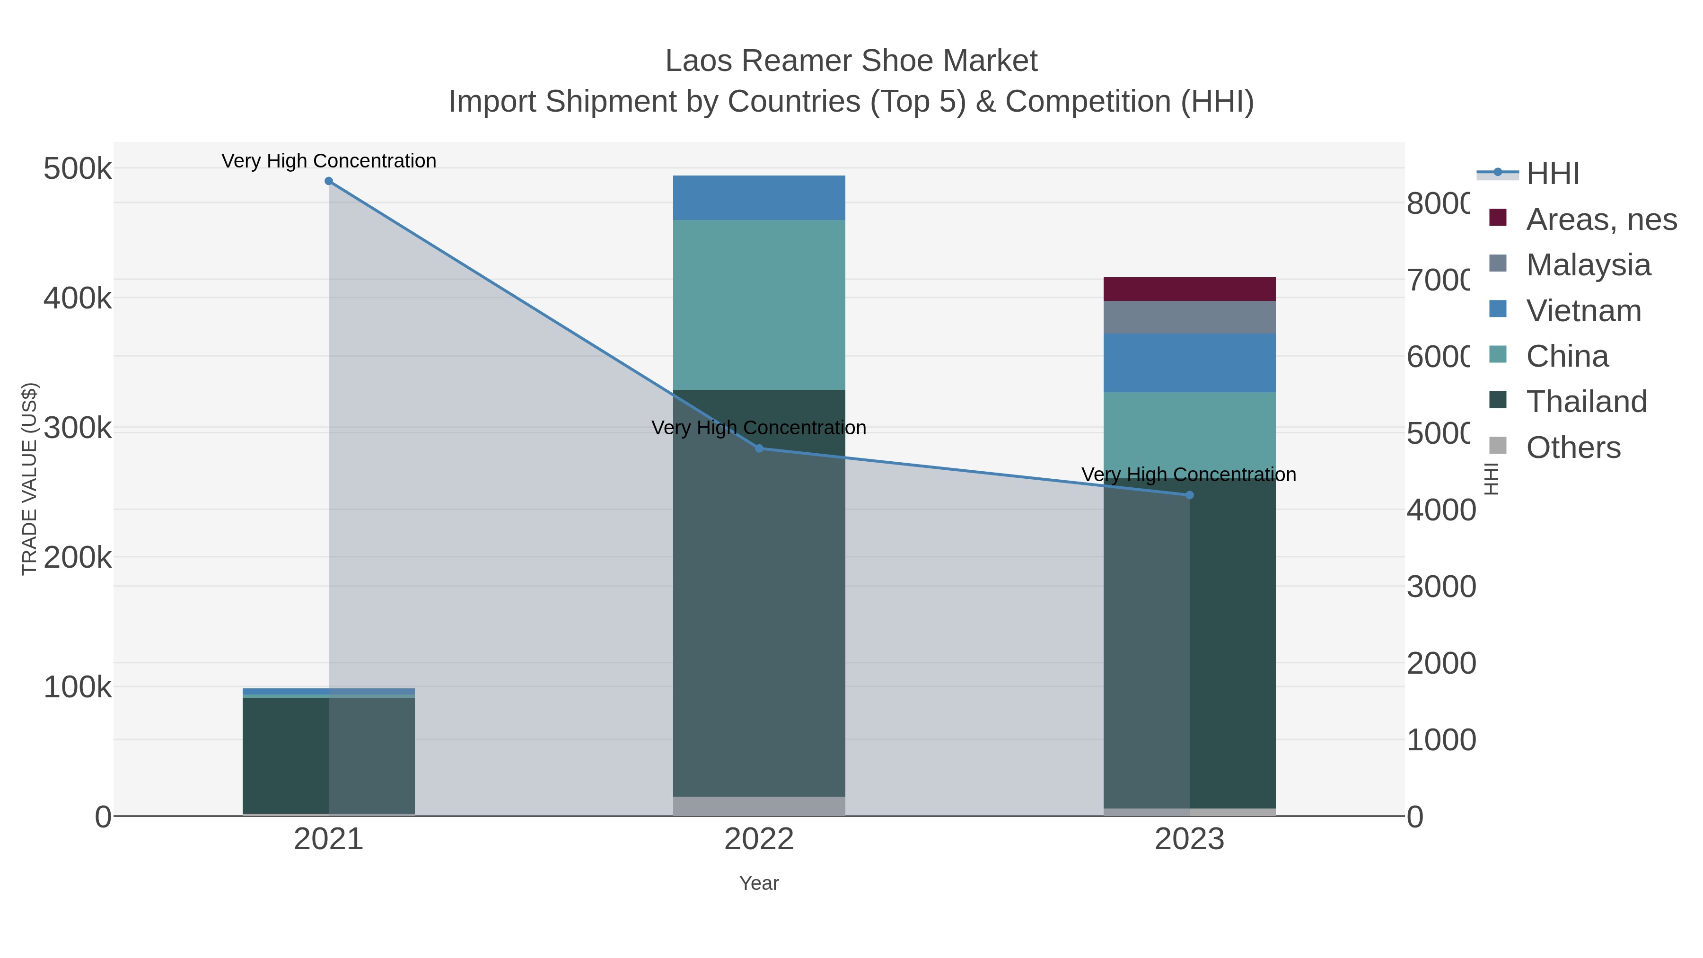Image resolution: width=1703 pixels, height=958 pixels.
Task: Toggle Malaysia legend entry
Action: pyautogui.click(x=1570, y=265)
